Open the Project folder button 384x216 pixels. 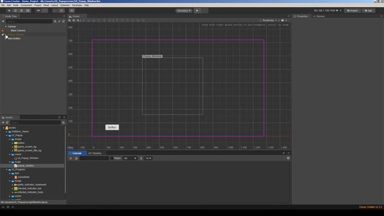click(x=352, y=11)
